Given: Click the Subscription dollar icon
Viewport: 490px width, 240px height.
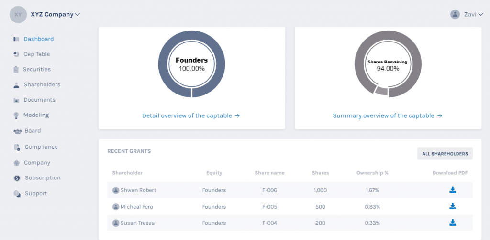Looking at the screenshot, I should [x=17, y=178].
